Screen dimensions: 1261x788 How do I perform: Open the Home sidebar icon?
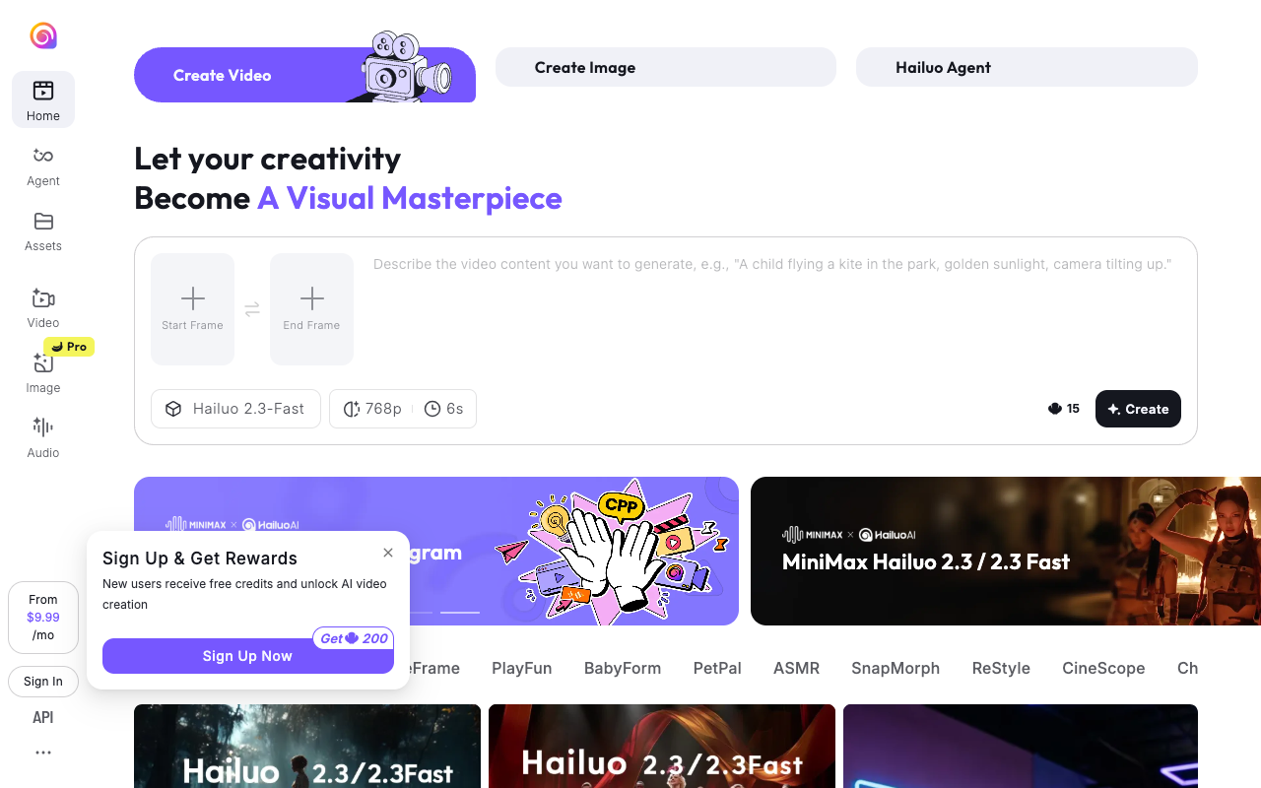coord(43,99)
